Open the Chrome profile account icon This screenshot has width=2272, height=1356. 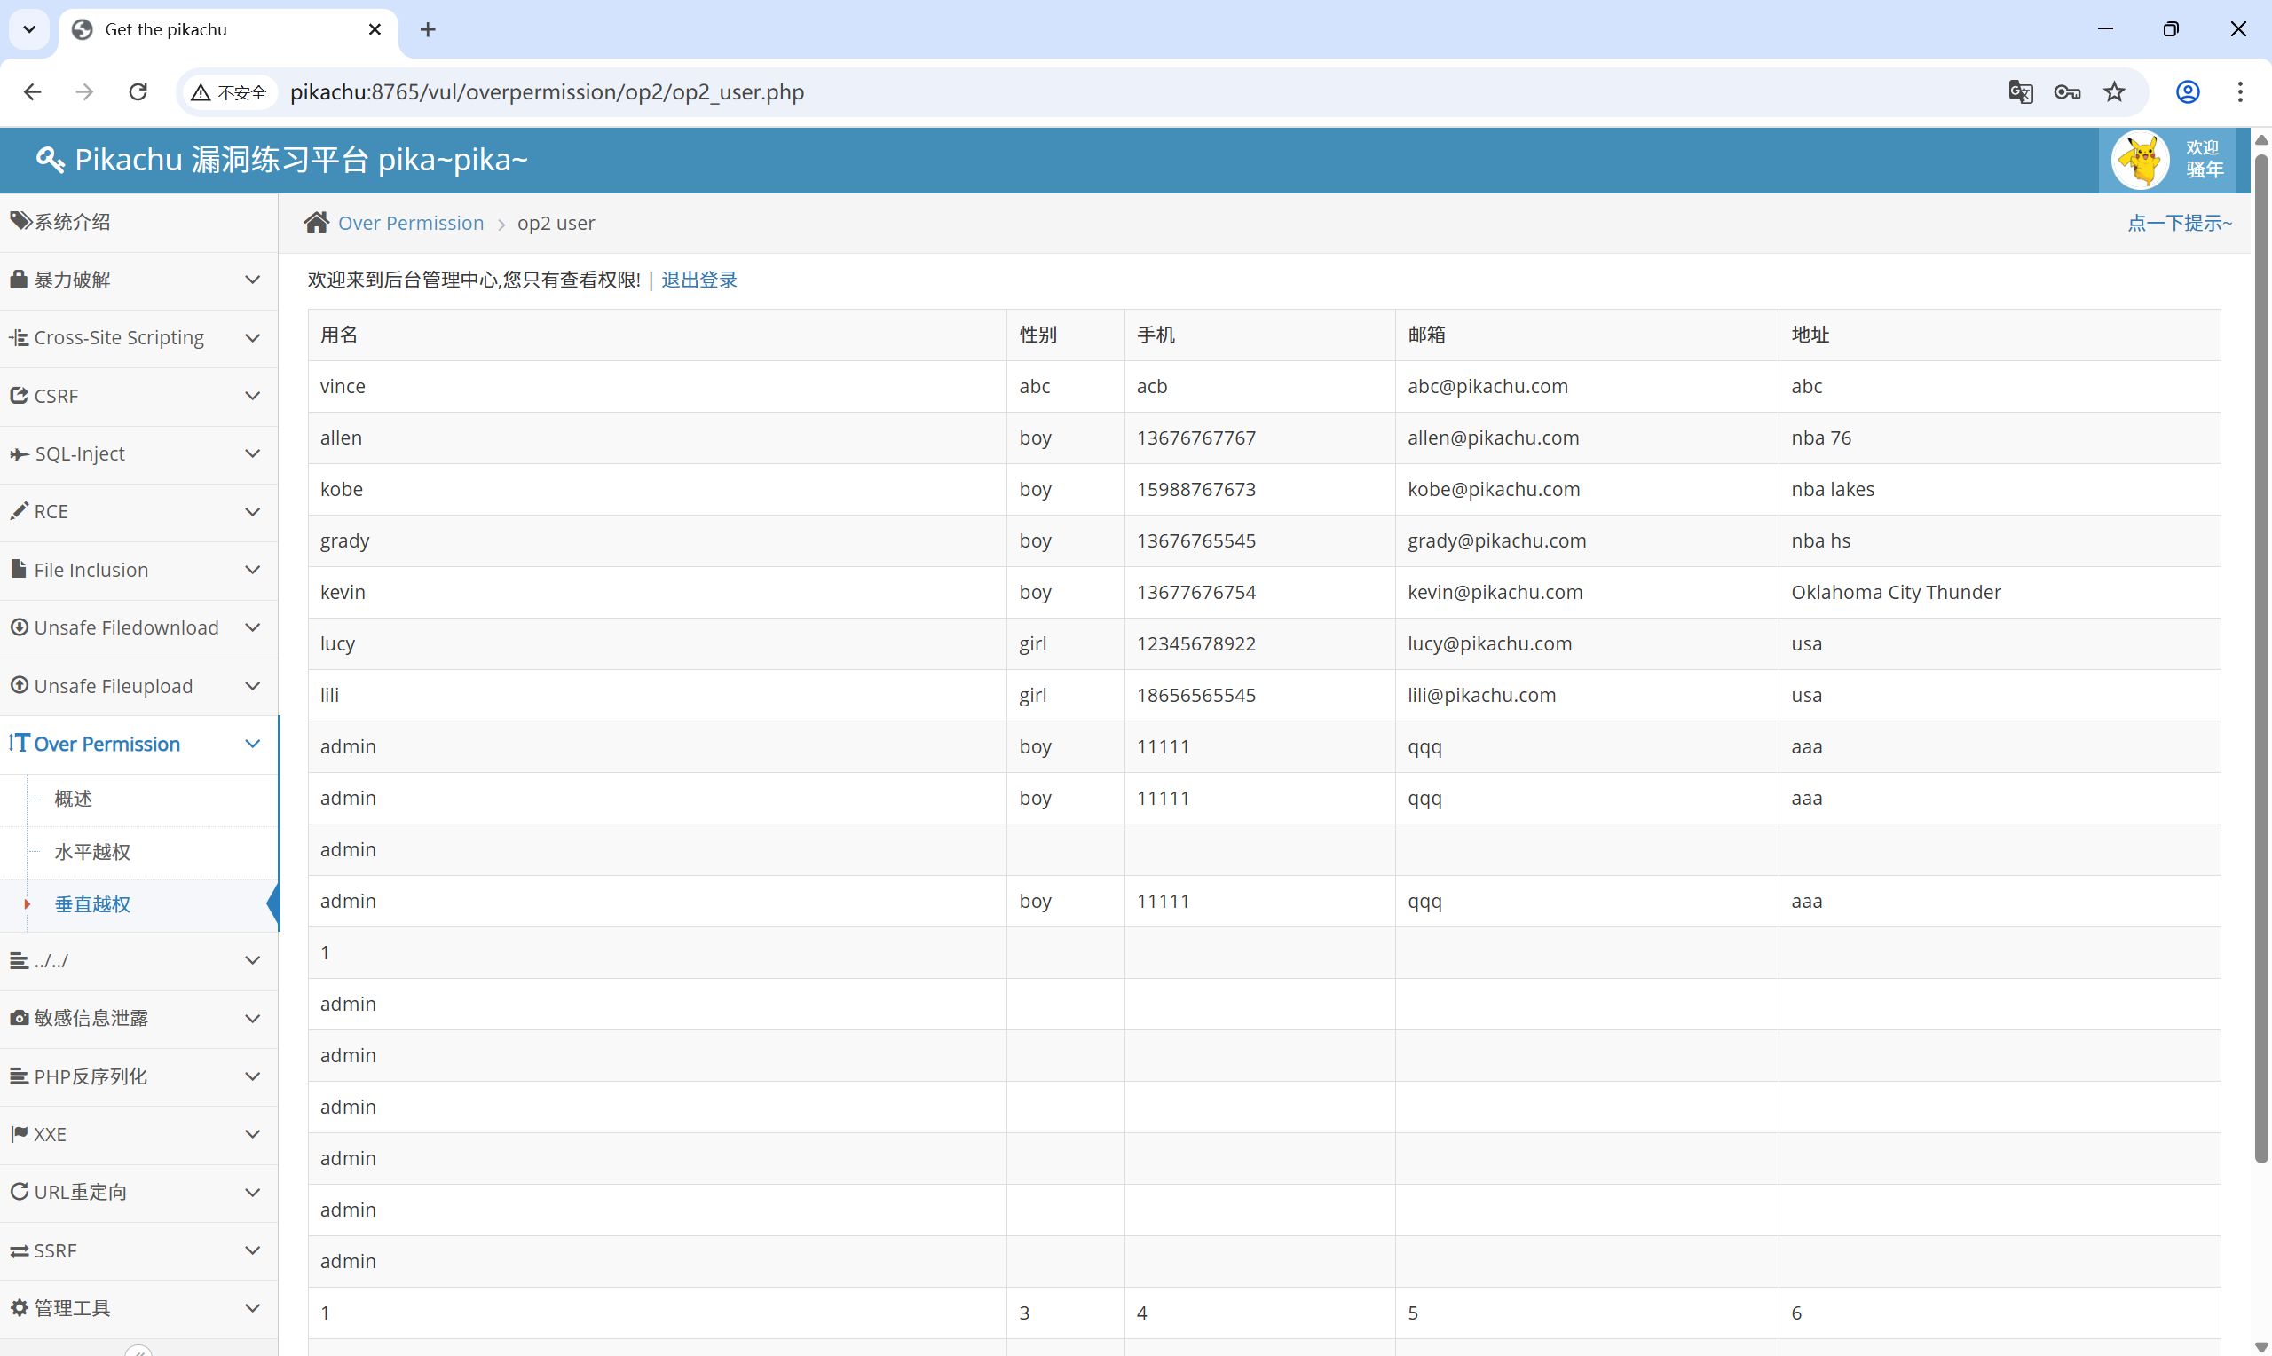(2187, 91)
